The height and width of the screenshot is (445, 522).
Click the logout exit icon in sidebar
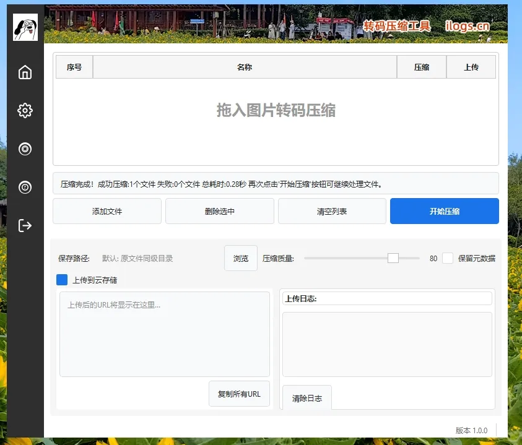pos(25,225)
